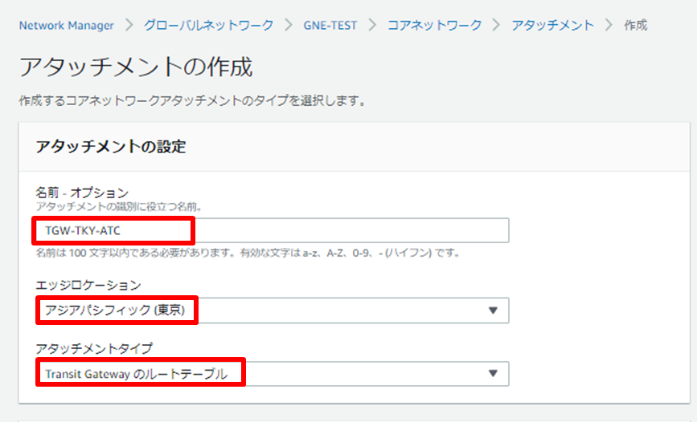
Task: Click the page description under the heading
Action: (192, 101)
